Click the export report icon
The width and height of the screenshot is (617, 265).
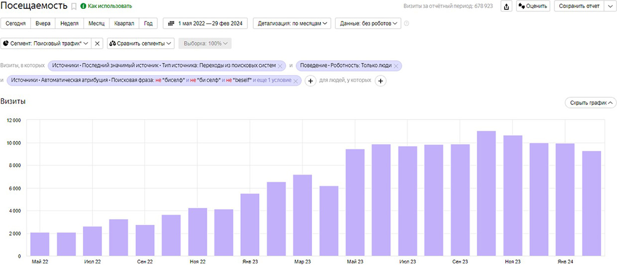[507, 6]
